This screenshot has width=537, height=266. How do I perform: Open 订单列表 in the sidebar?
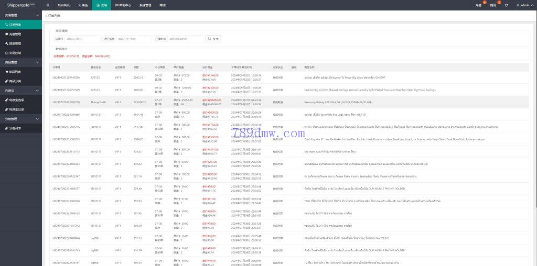pos(15,25)
